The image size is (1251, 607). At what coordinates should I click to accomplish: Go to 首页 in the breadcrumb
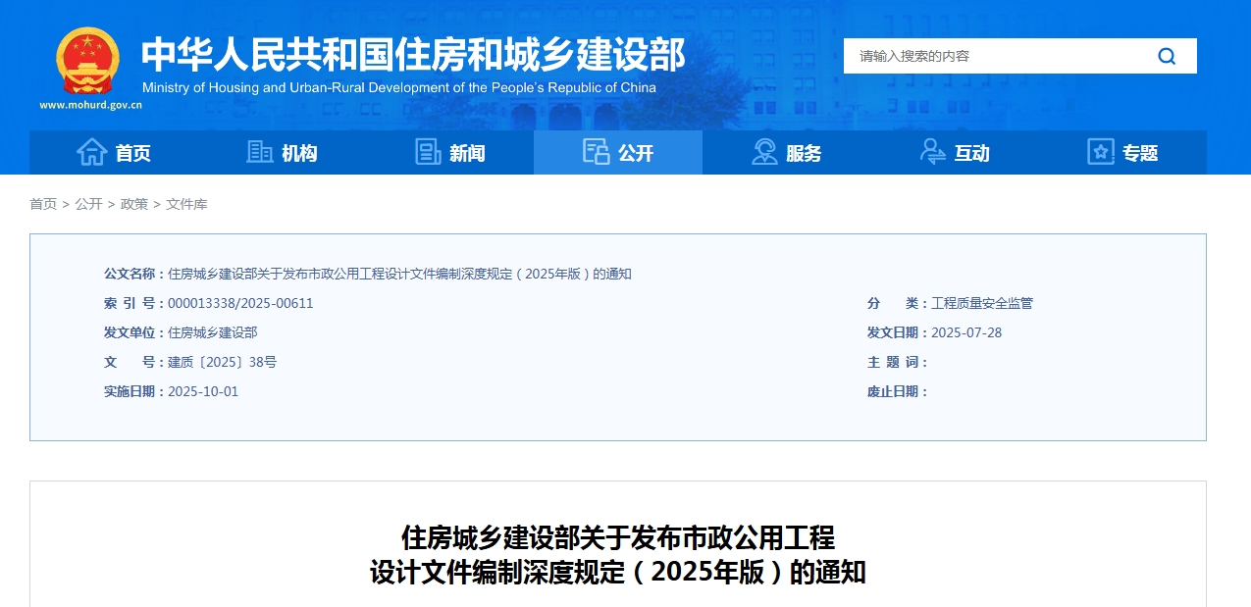point(43,204)
